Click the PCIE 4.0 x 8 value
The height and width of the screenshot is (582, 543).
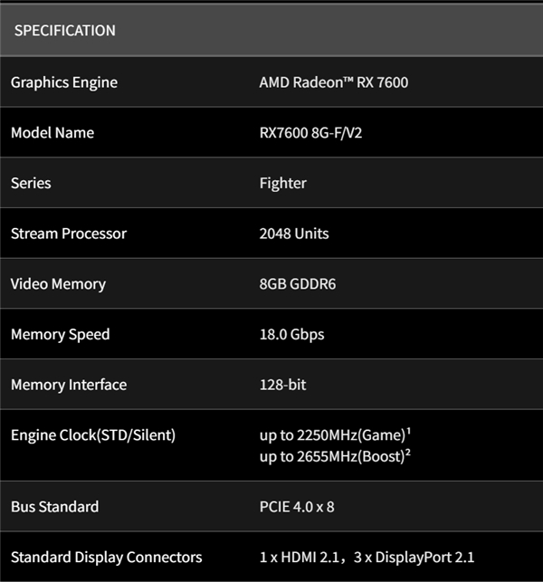(297, 507)
